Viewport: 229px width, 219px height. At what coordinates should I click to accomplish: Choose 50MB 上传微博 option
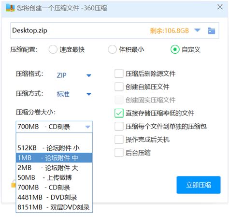(x=54, y=177)
